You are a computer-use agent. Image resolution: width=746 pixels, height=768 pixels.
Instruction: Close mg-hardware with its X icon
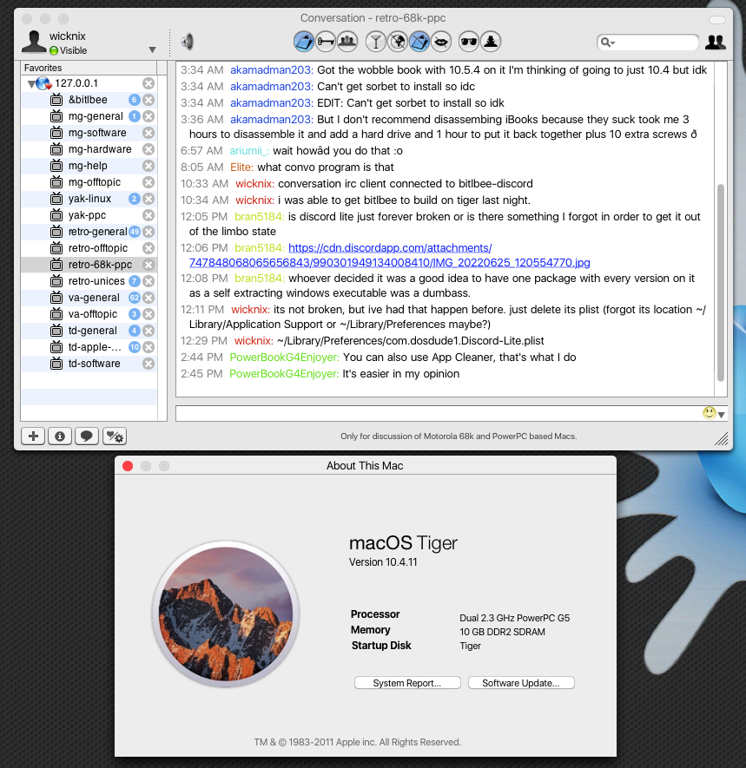[x=149, y=149]
